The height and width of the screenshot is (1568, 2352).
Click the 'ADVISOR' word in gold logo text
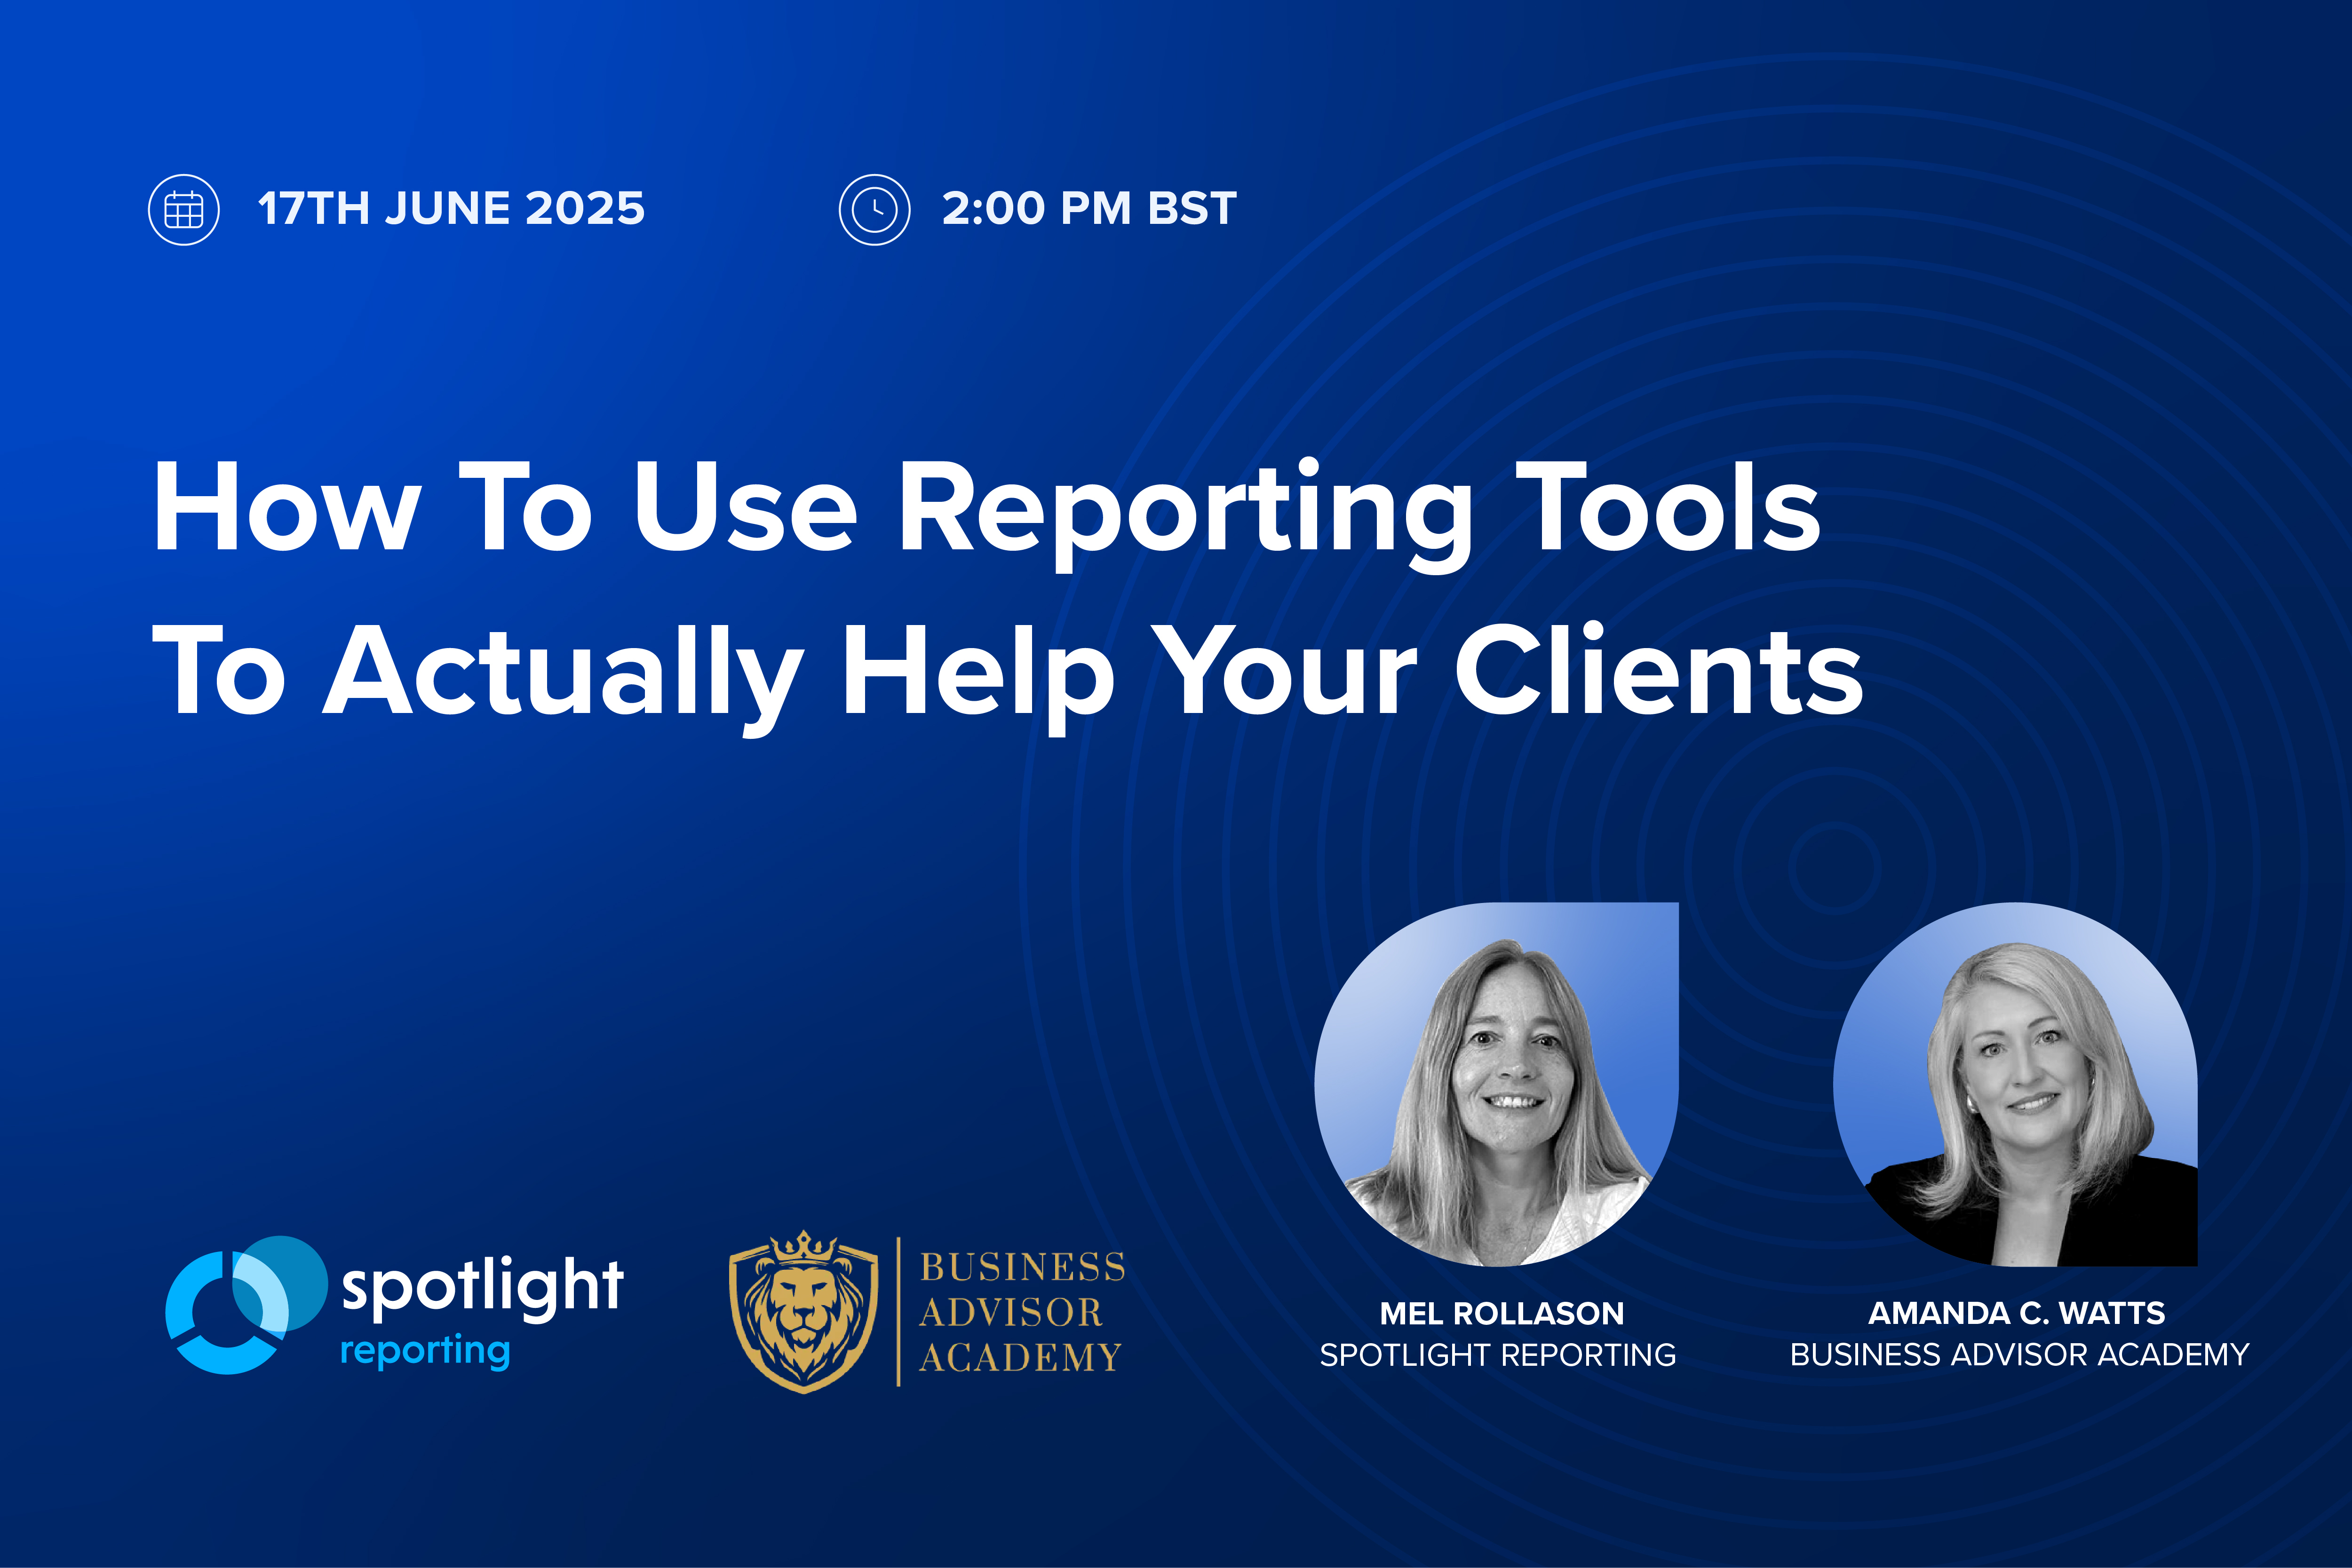tap(1010, 1312)
